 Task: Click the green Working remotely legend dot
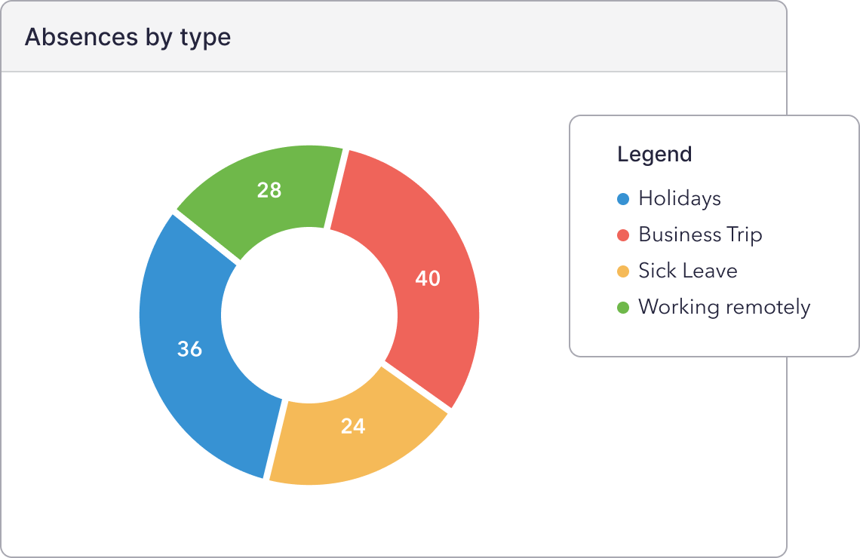[x=623, y=308]
